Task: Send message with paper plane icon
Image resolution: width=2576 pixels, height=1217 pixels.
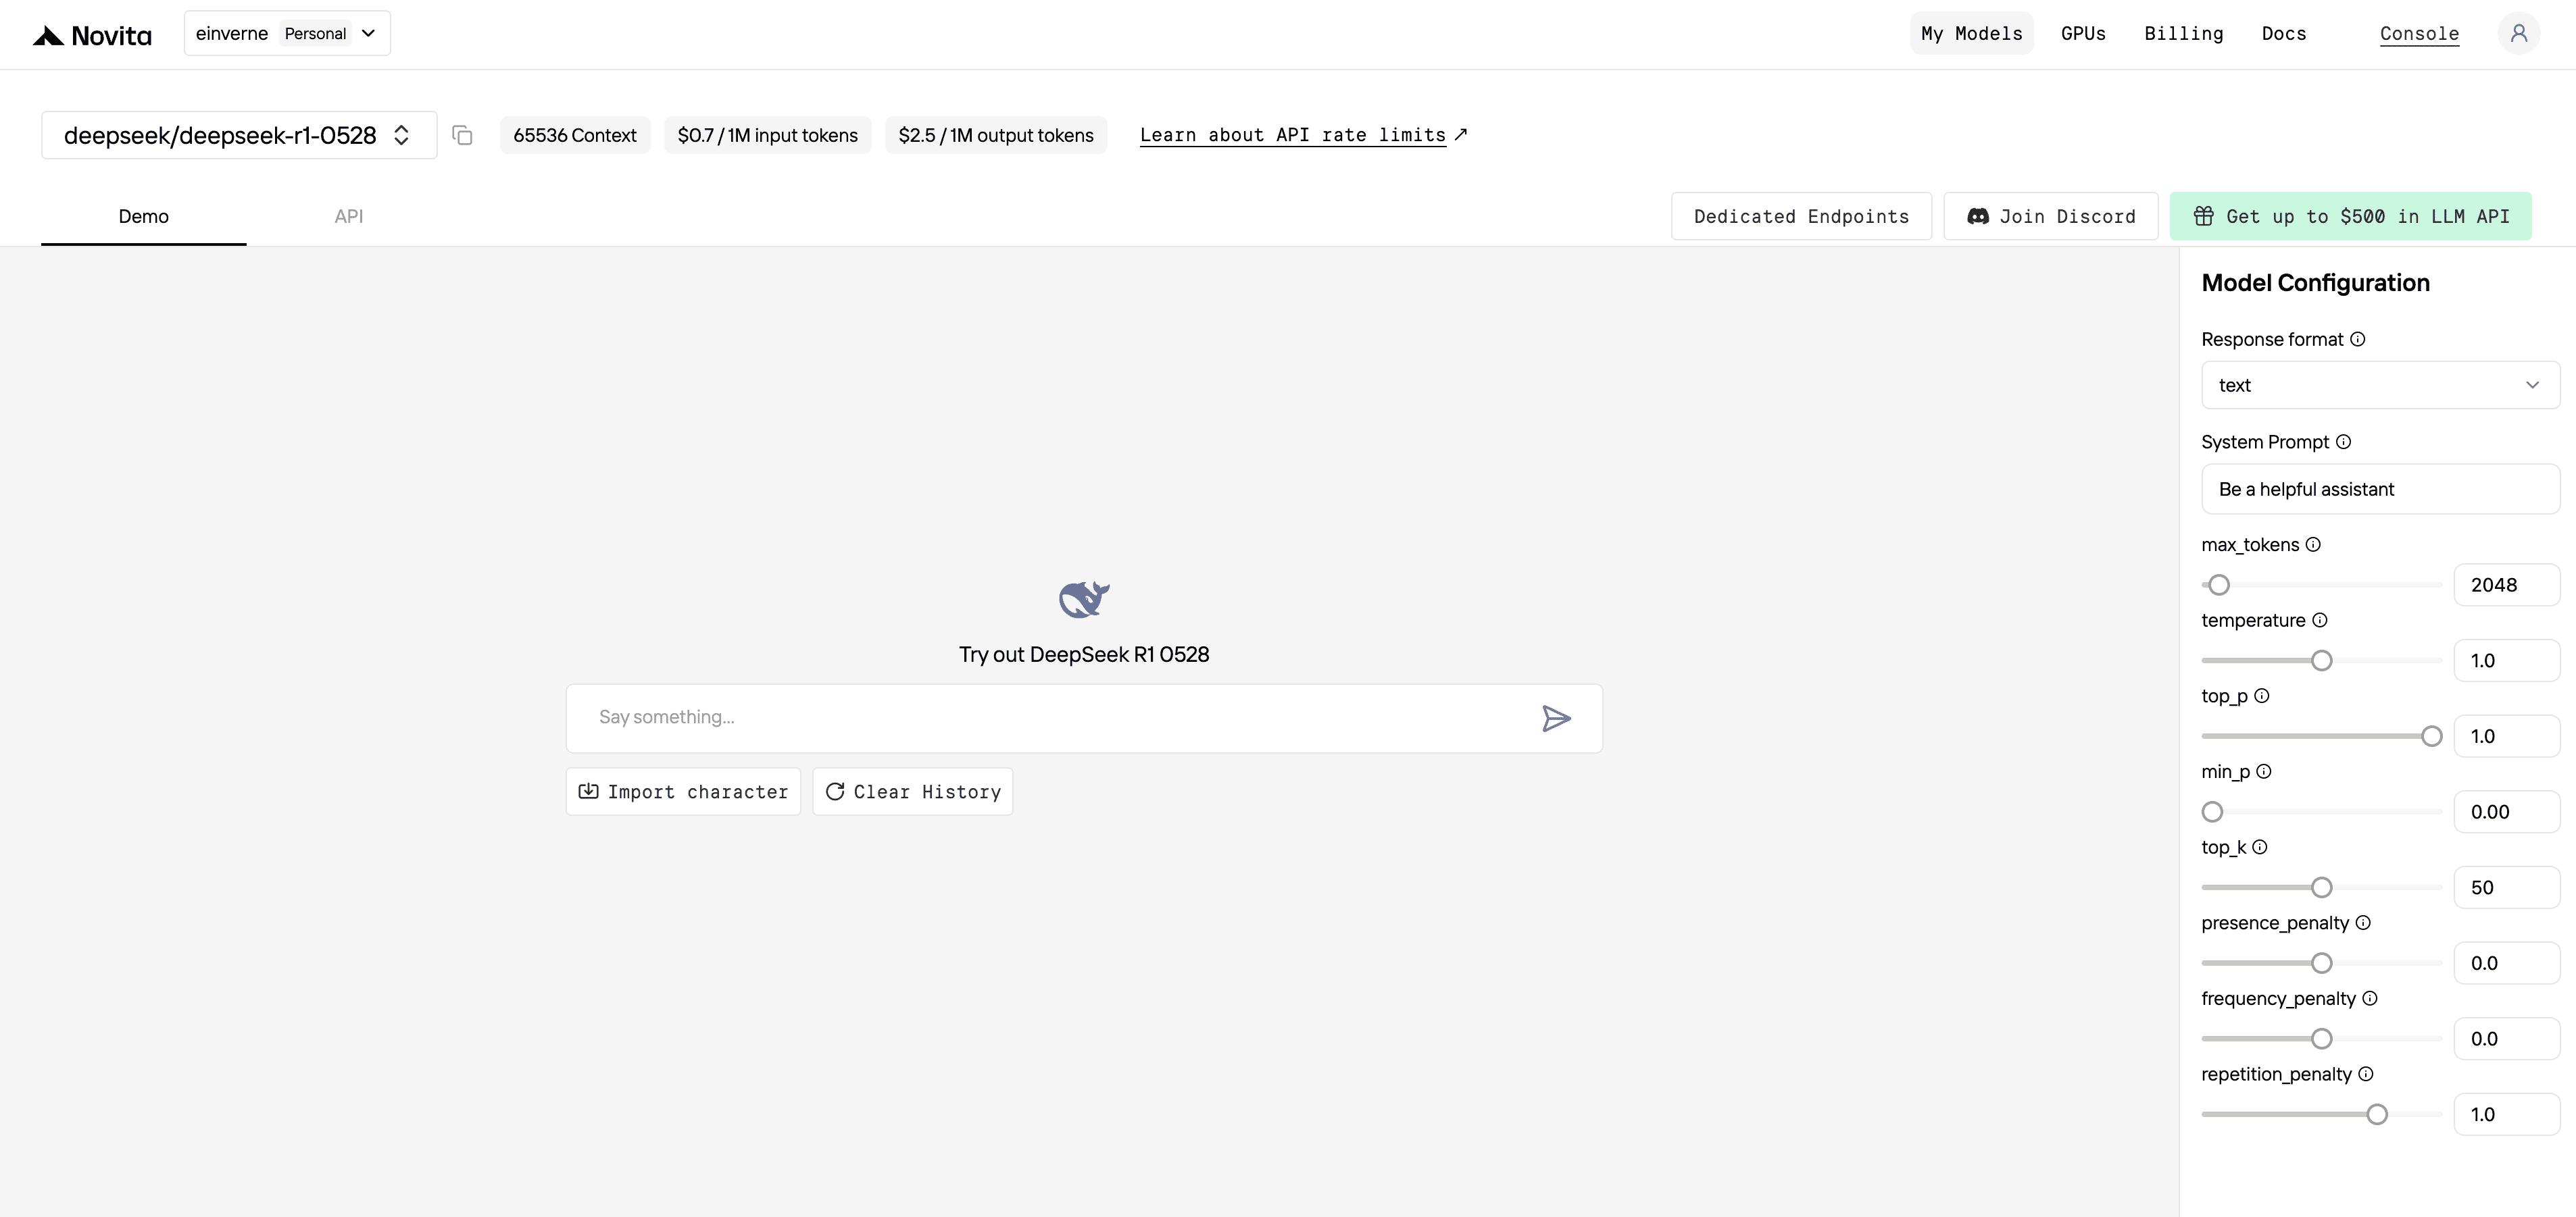Action: coord(1556,719)
